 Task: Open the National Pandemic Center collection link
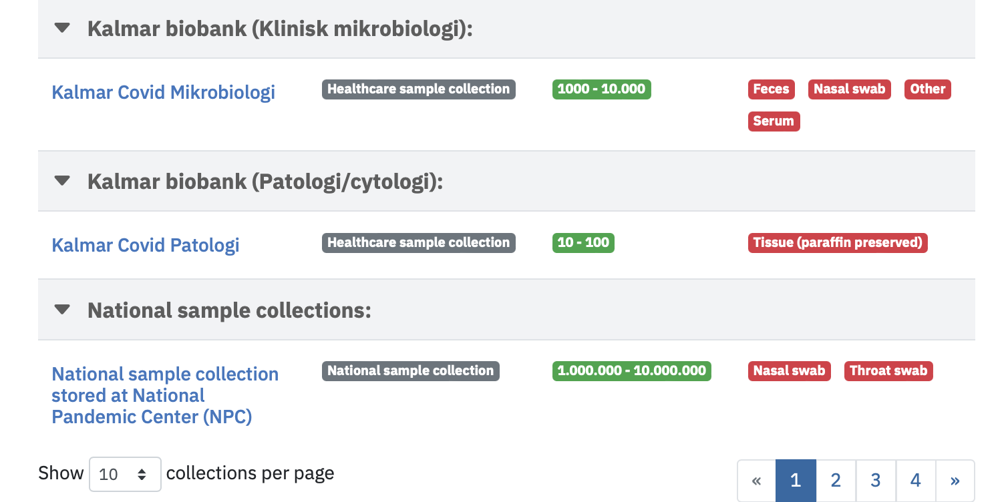[165, 395]
